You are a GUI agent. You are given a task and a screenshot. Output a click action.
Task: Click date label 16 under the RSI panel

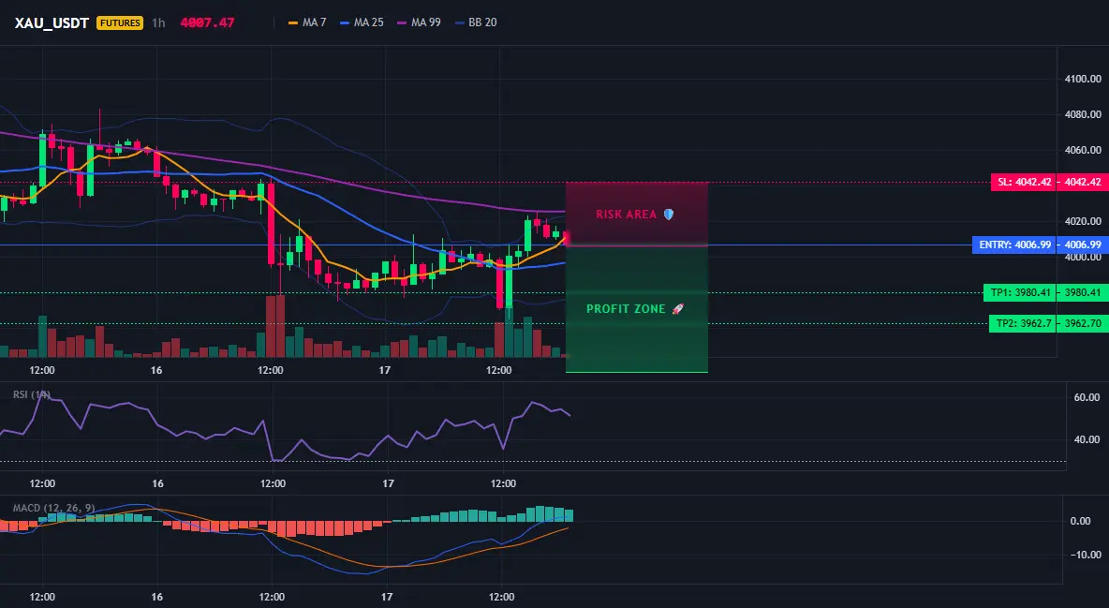coord(157,483)
